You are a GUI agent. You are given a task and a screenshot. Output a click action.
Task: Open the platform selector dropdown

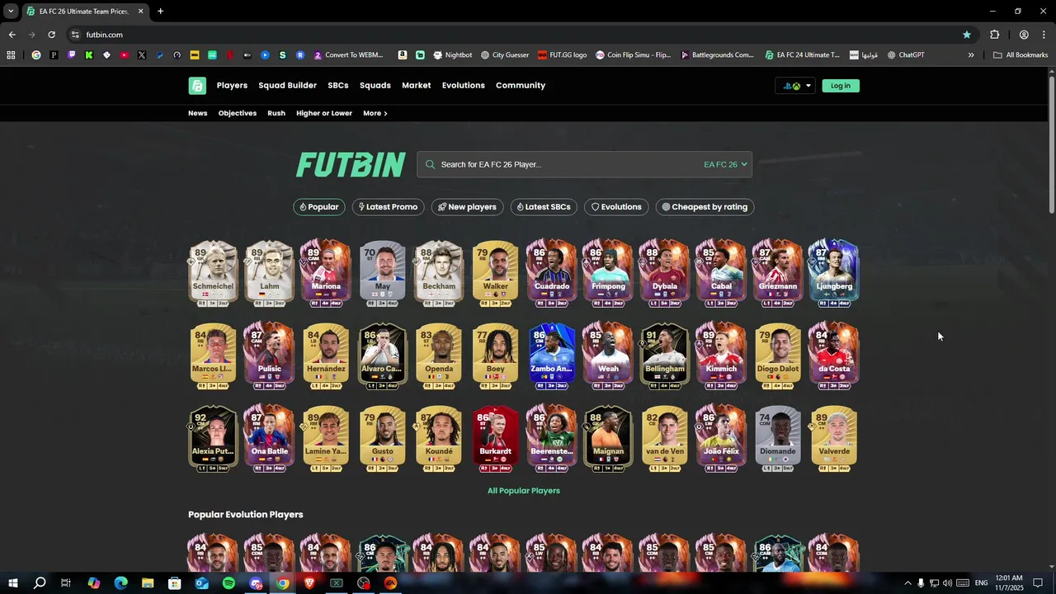click(796, 86)
